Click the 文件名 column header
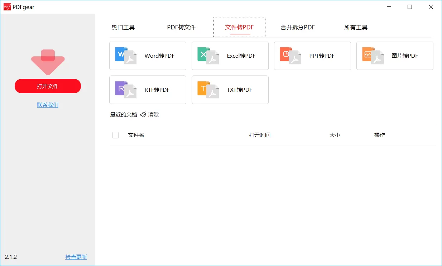The height and width of the screenshot is (266, 442). click(136, 135)
